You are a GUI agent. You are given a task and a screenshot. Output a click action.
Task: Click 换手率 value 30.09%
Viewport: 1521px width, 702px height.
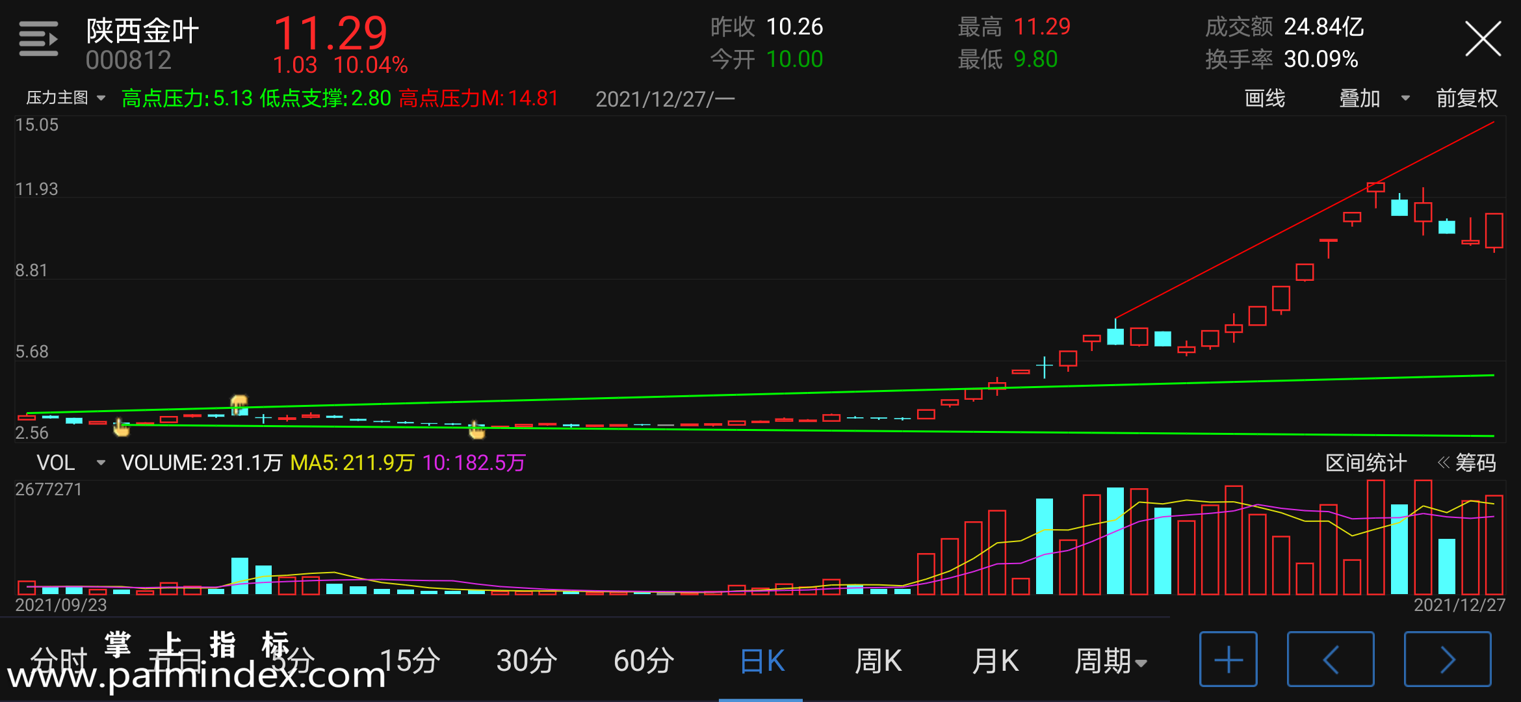[1321, 59]
